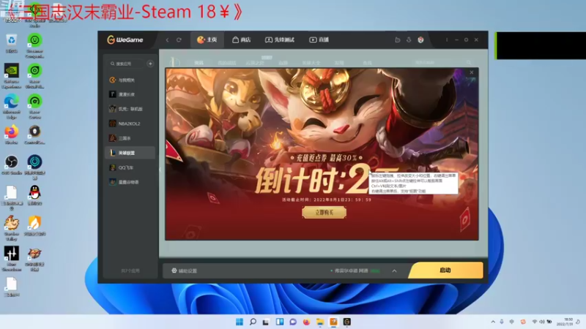Screen dimensions: 586x329
Task: Open the Recycle Bin desktop icon
Action: point(12,43)
